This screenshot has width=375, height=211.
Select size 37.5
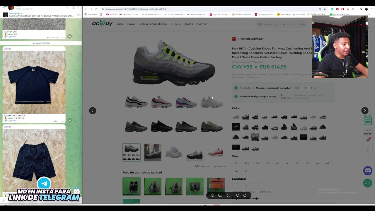click(247, 163)
